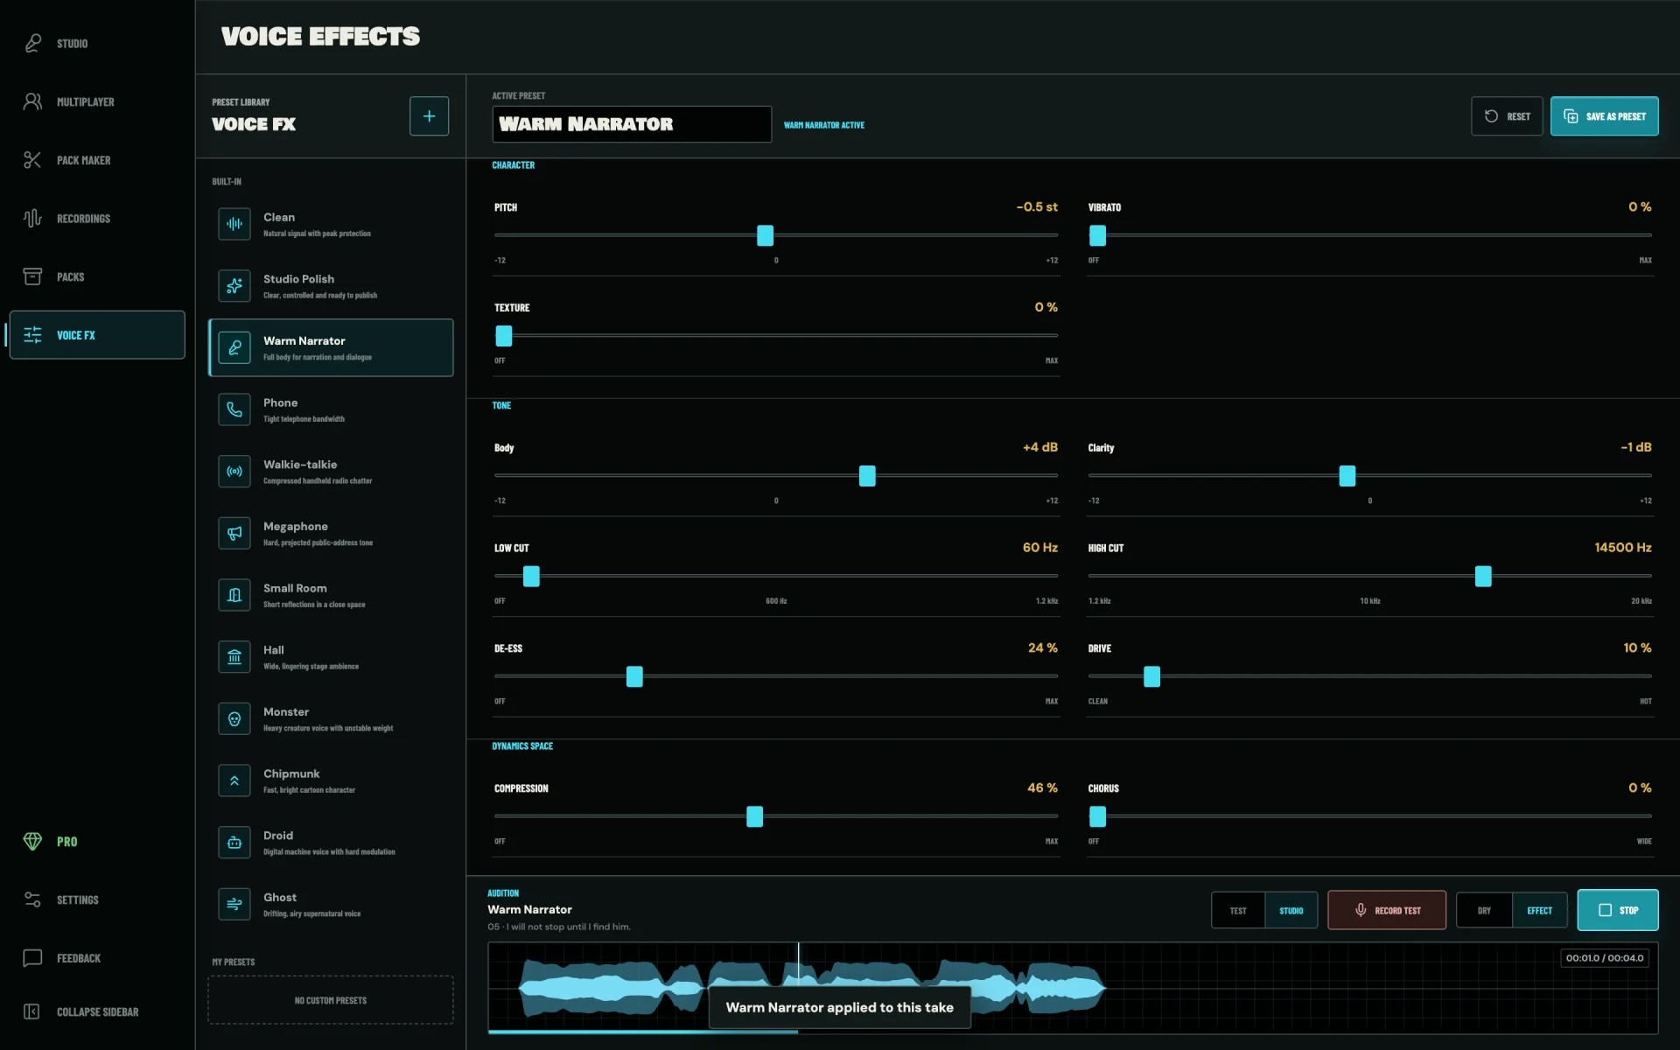Click the De-Ess slider handle
The height and width of the screenshot is (1050, 1680).
tap(634, 676)
